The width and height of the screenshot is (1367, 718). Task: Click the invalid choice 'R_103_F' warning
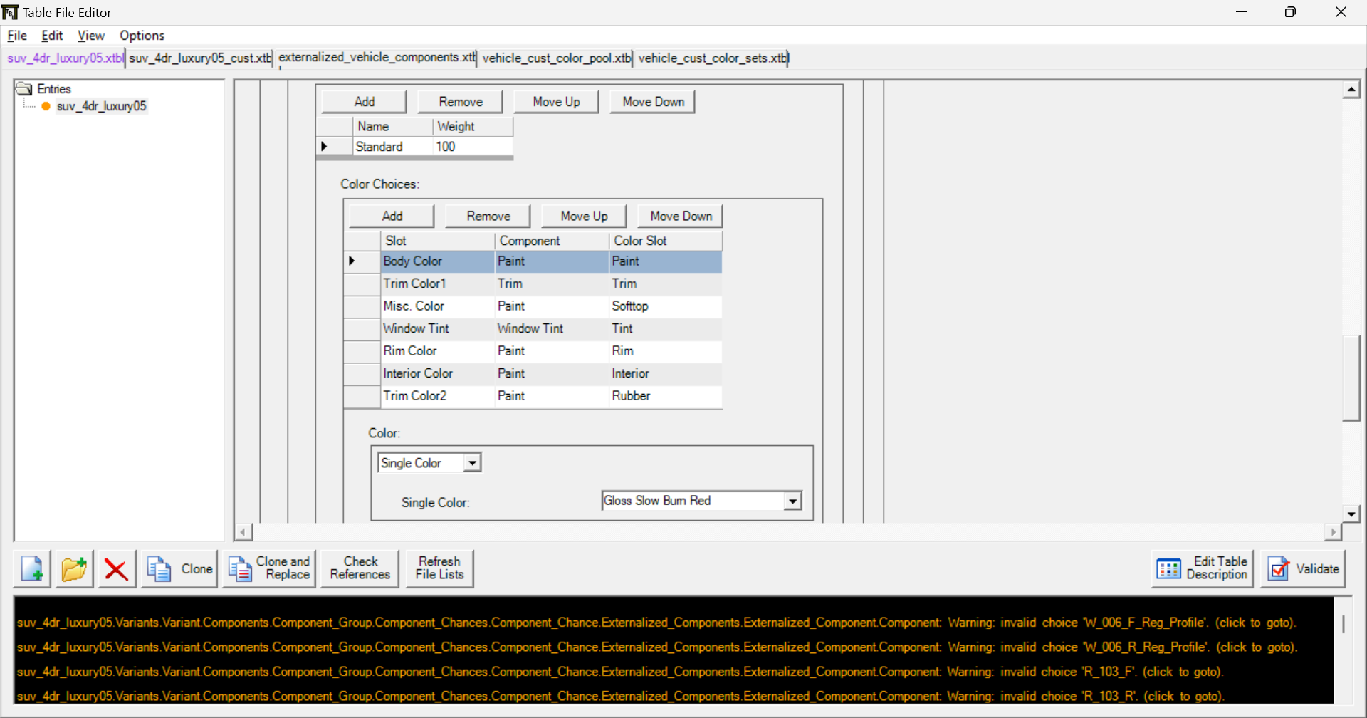pyautogui.click(x=619, y=672)
